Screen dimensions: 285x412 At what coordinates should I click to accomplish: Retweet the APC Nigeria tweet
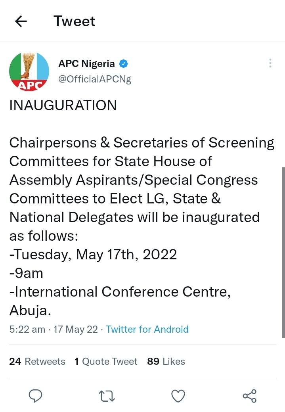coord(107,395)
